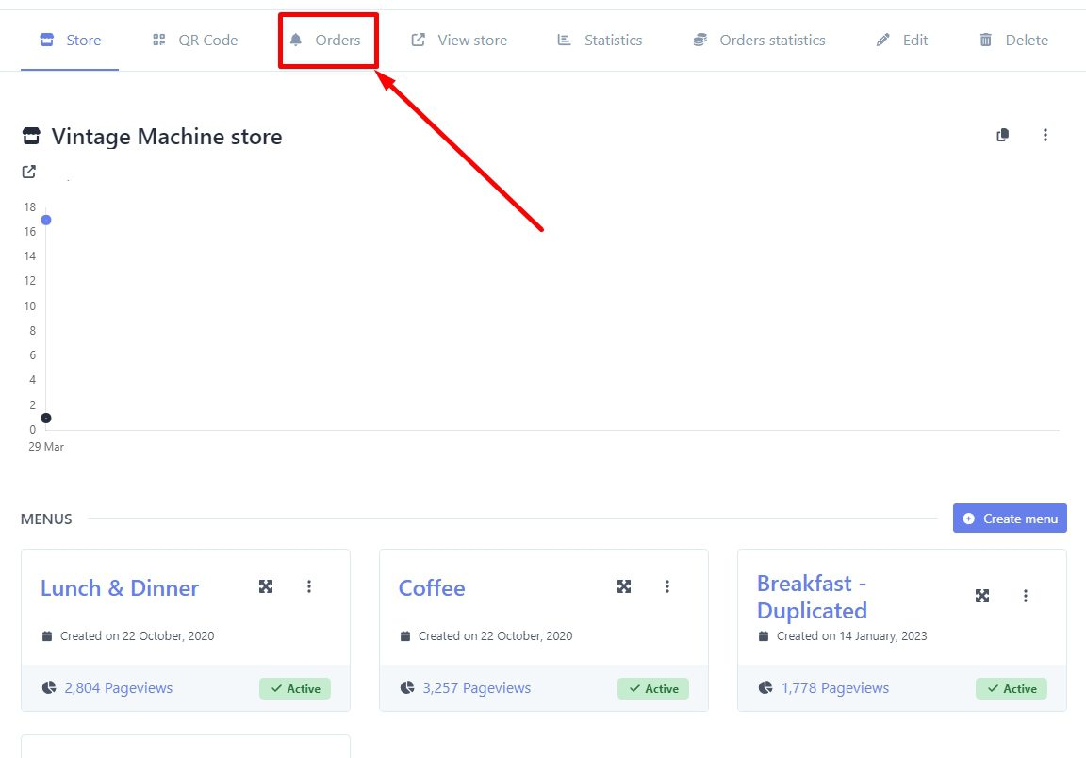Open the Statistics tab
The image size is (1086, 758).
(x=600, y=41)
